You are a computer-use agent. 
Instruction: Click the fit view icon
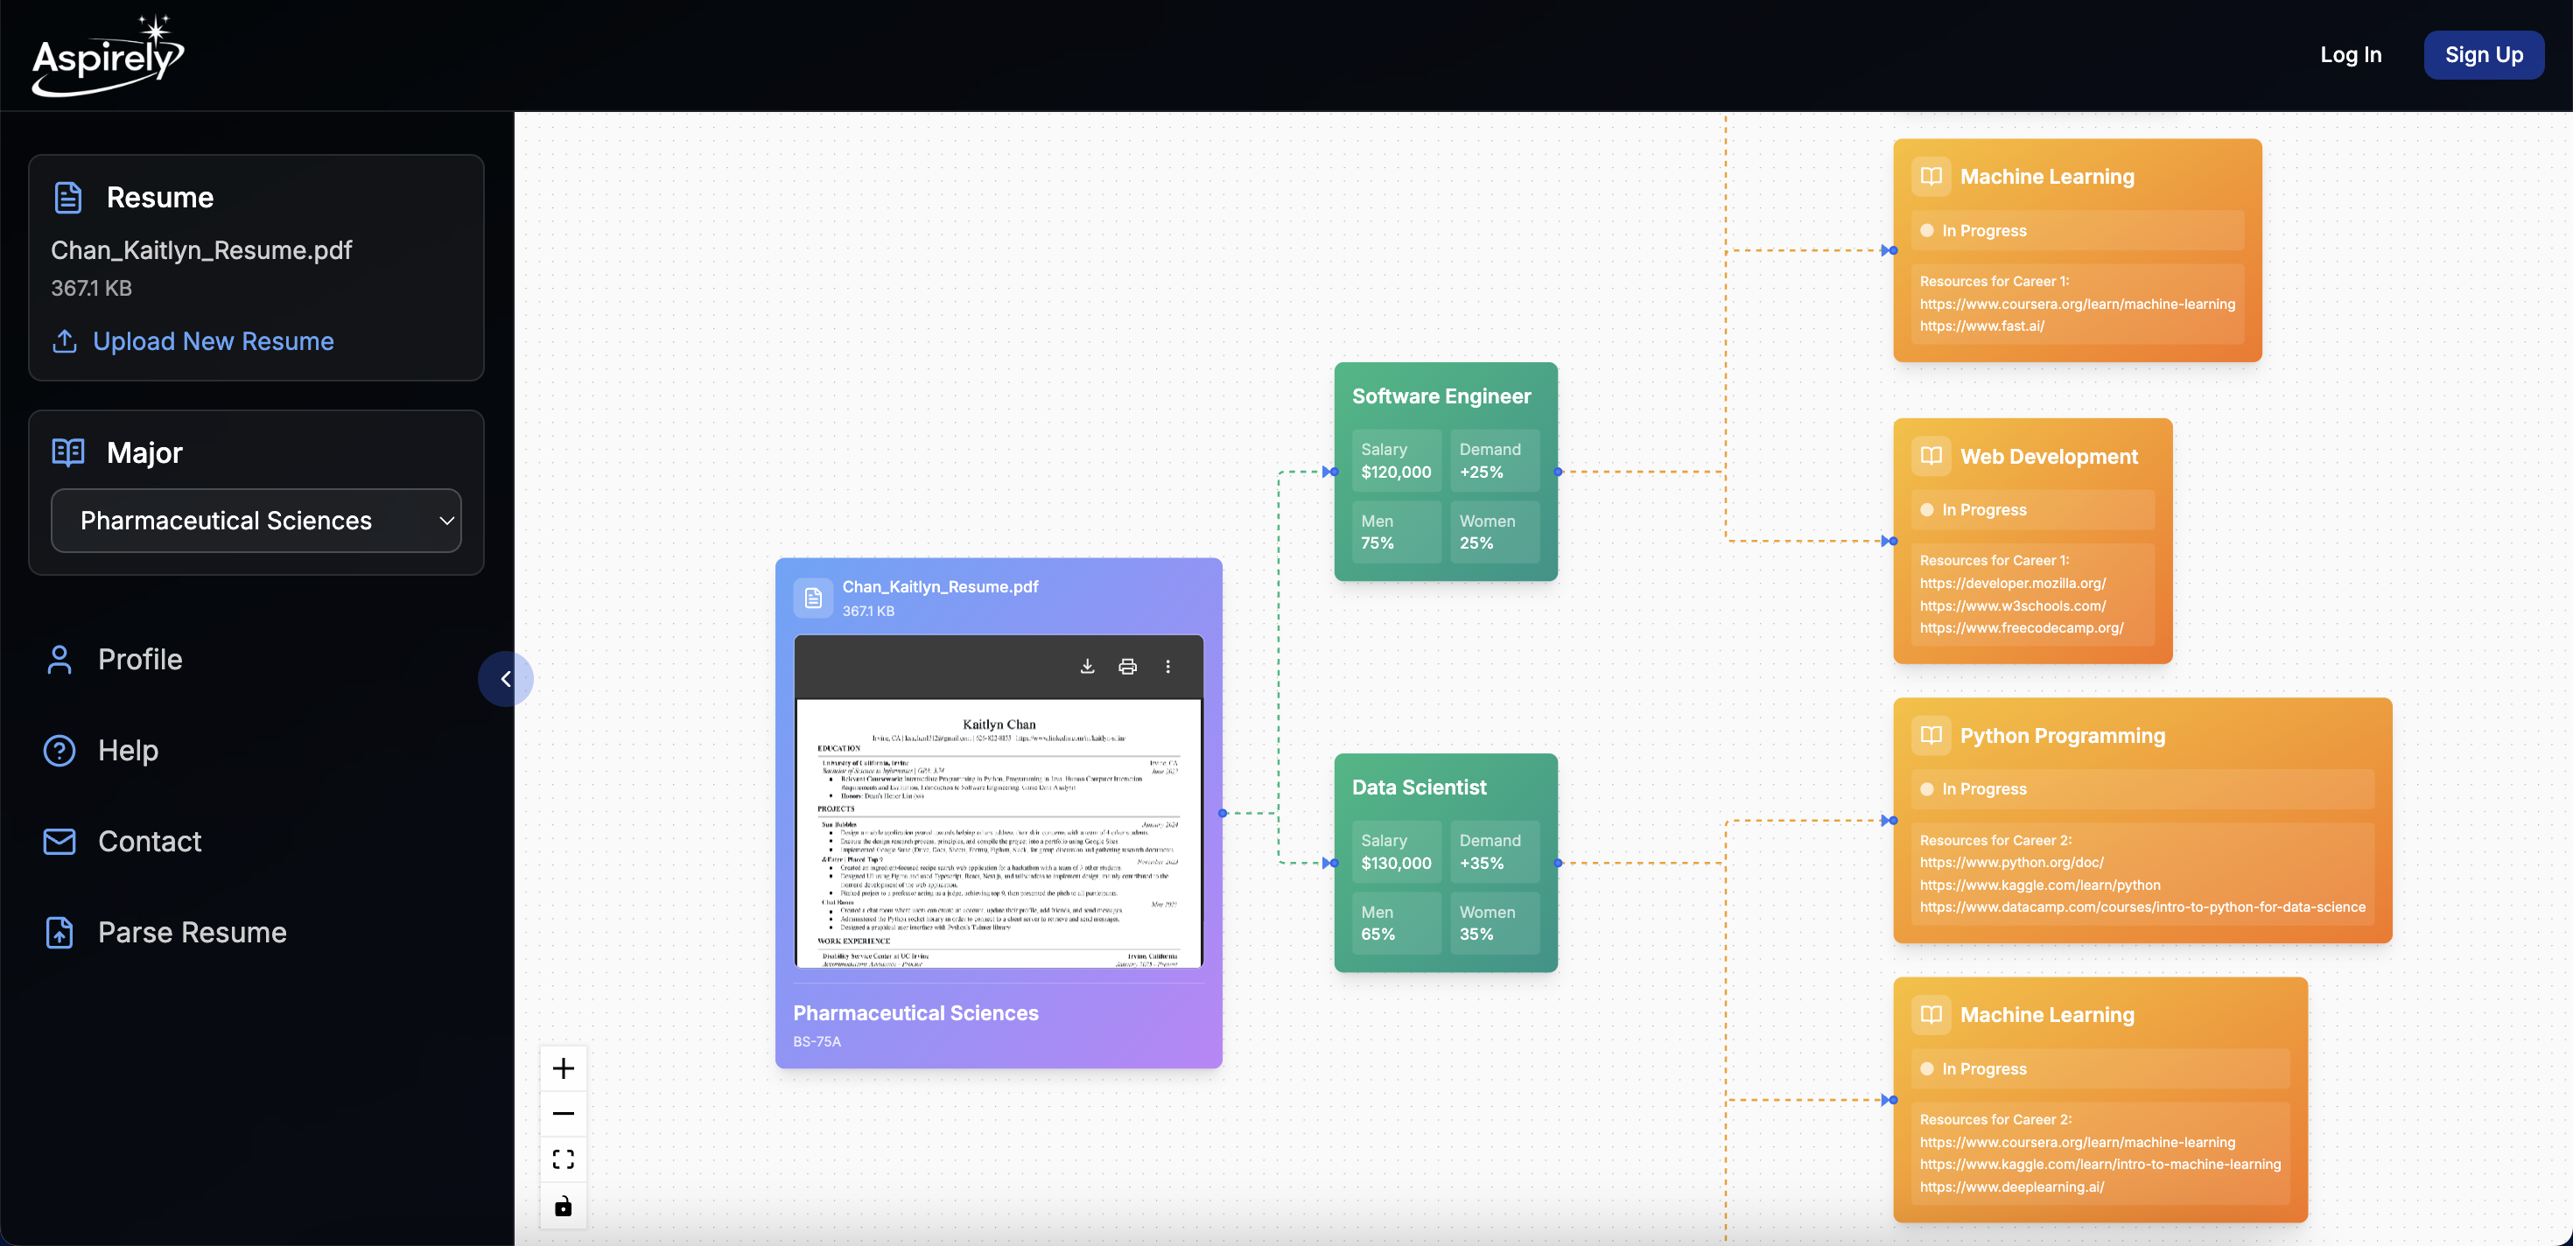pyautogui.click(x=564, y=1159)
